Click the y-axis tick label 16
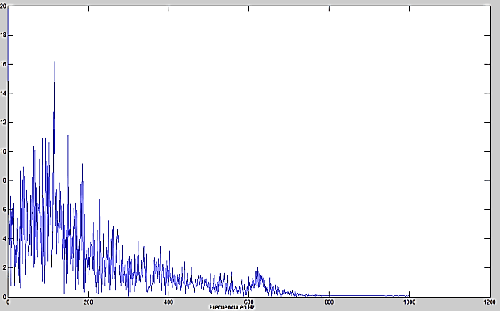Viewport: 500px width, 311px height. [x=3, y=64]
